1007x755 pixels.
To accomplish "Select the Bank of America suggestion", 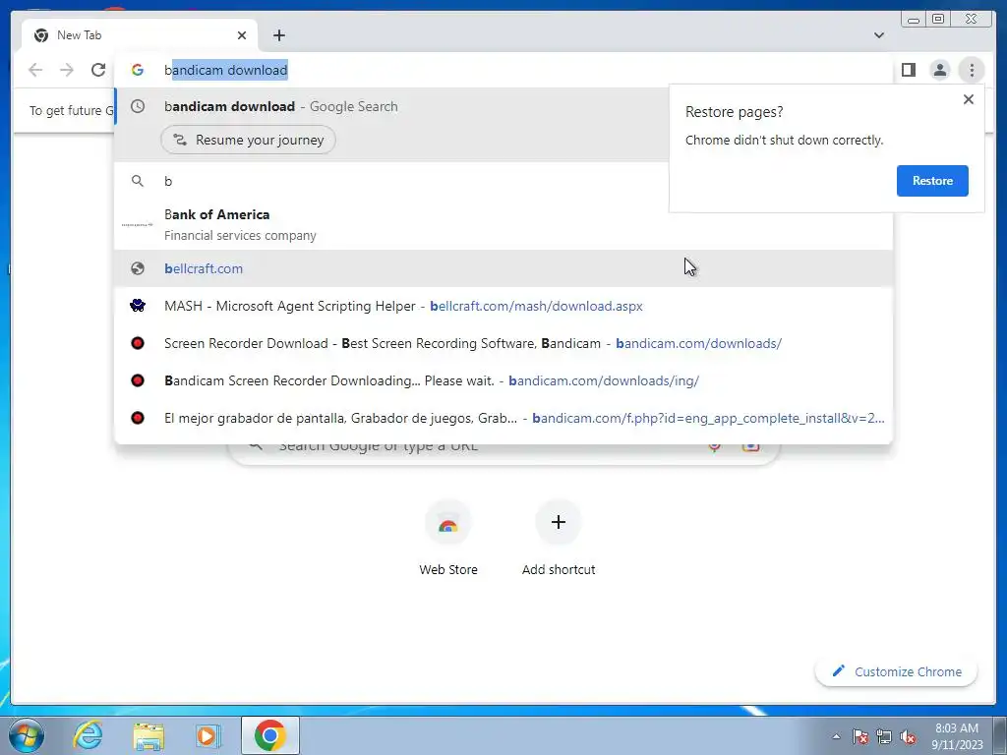I will tap(391, 225).
